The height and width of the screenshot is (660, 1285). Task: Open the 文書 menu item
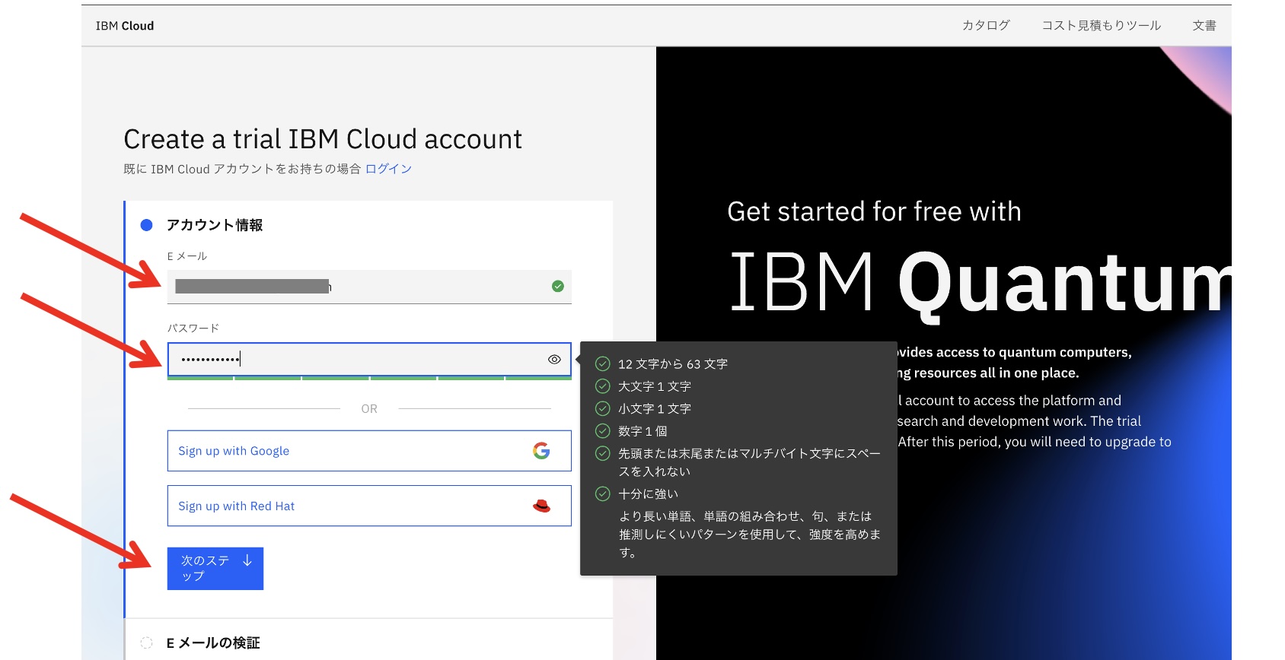click(x=1204, y=26)
